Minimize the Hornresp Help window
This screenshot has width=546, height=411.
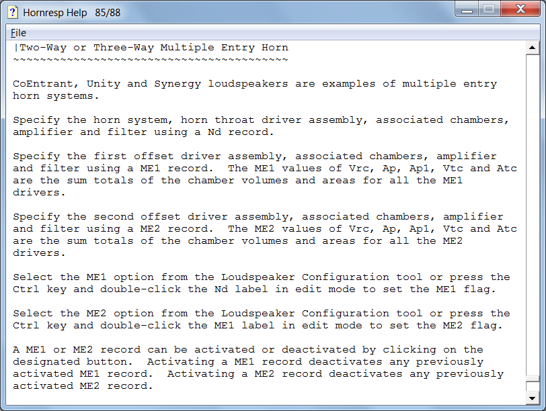467,9
